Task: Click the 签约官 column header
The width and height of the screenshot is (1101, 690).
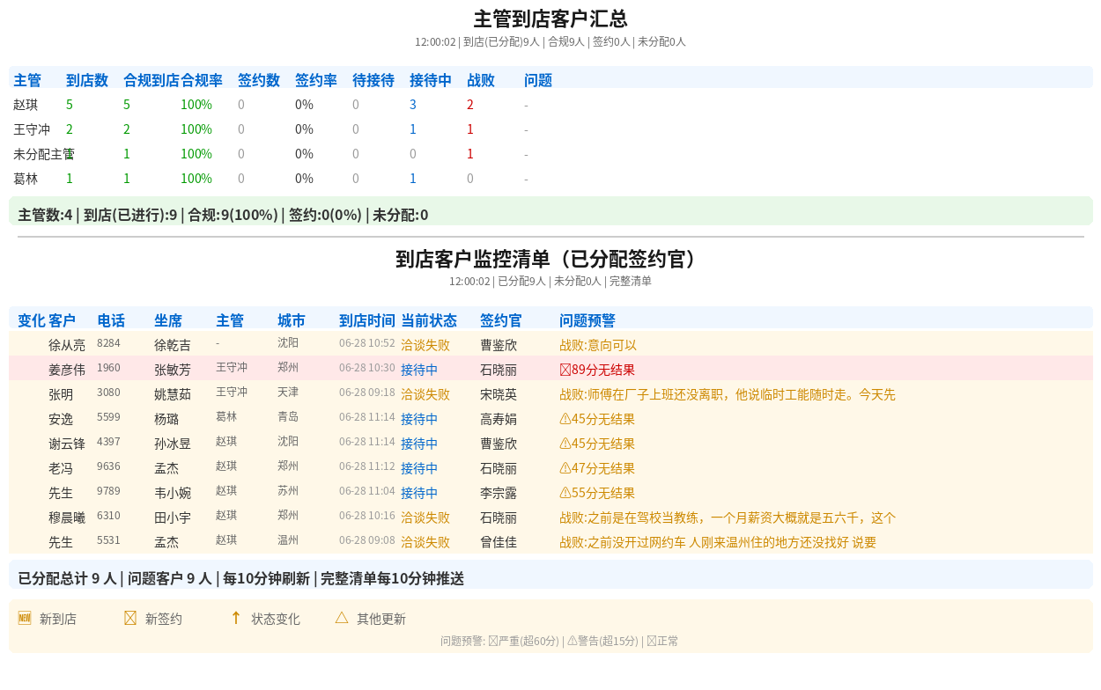Action: (x=501, y=320)
